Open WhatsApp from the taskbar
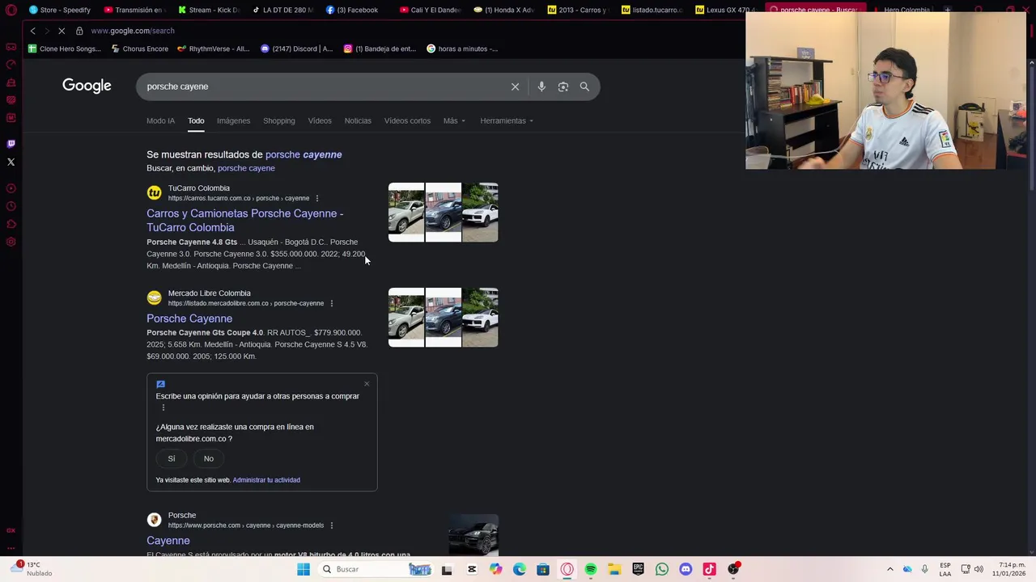 click(x=662, y=569)
